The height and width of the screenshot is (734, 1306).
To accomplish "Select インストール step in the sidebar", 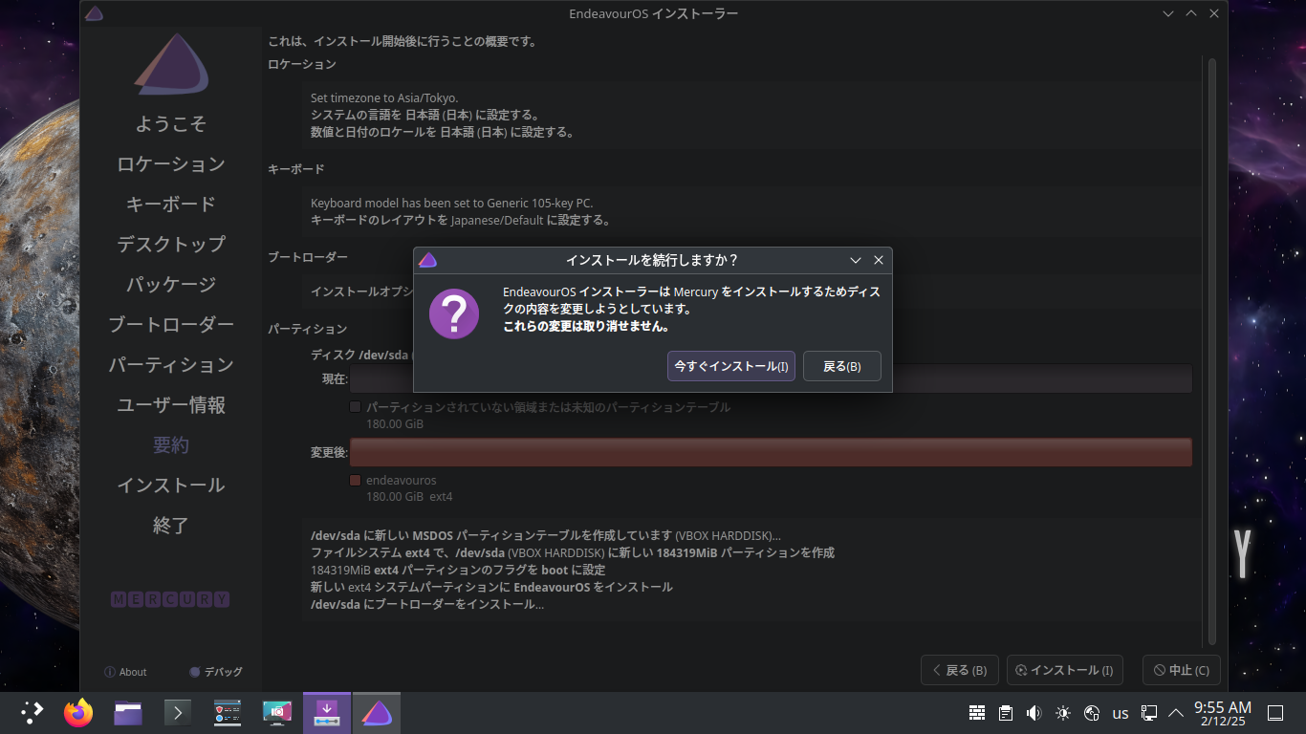I will coord(171,486).
